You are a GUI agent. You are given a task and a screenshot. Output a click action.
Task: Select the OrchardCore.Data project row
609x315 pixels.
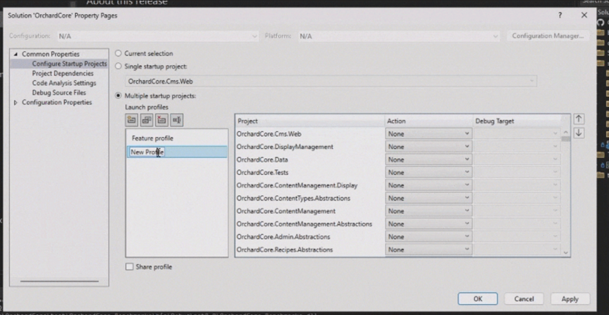[x=310, y=159]
